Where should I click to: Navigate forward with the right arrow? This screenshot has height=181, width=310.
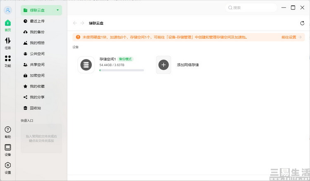pos(82,23)
